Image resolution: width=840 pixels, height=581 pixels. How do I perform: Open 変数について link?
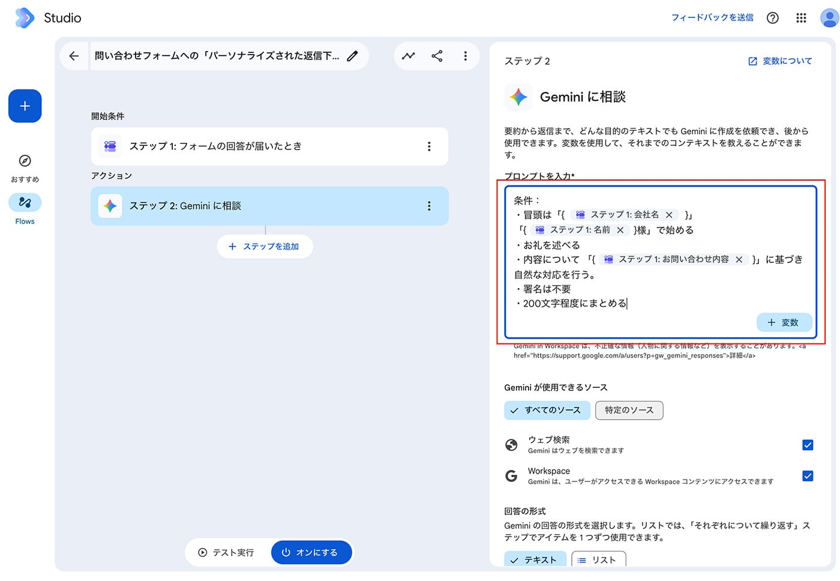pos(780,61)
